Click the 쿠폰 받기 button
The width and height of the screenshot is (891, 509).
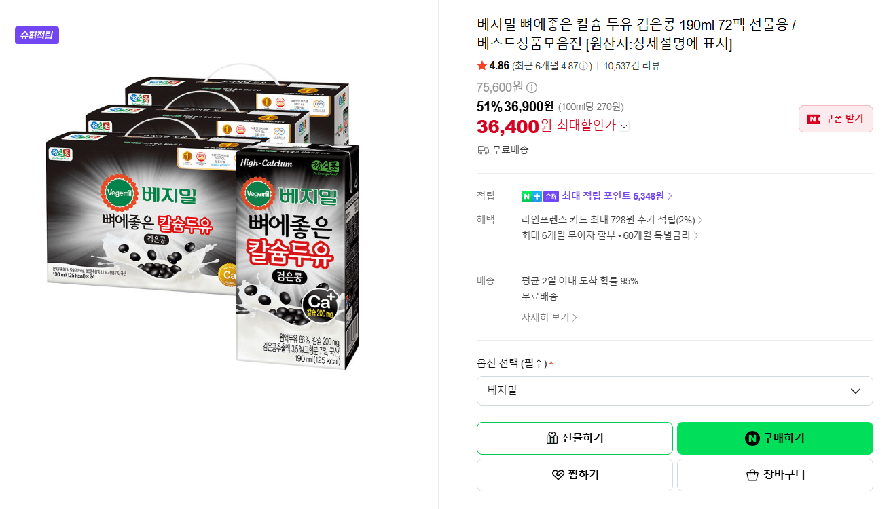(836, 119)
